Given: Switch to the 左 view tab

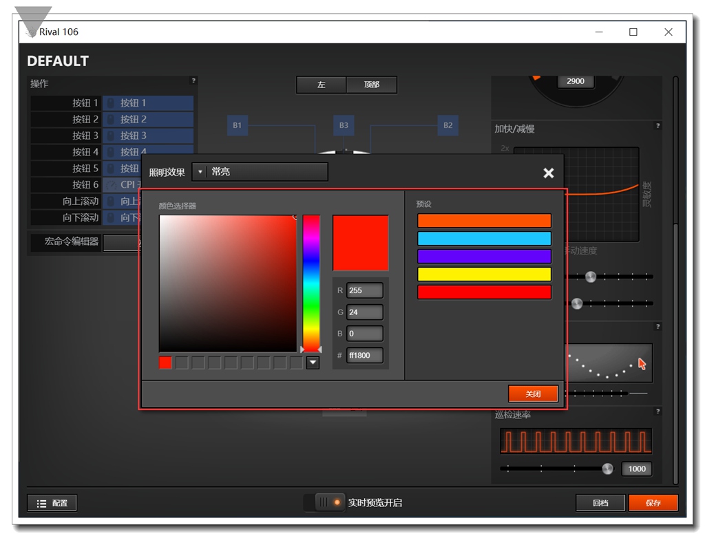Looking at the screenshot, I should pyautogui.click(x=321, y=85).
